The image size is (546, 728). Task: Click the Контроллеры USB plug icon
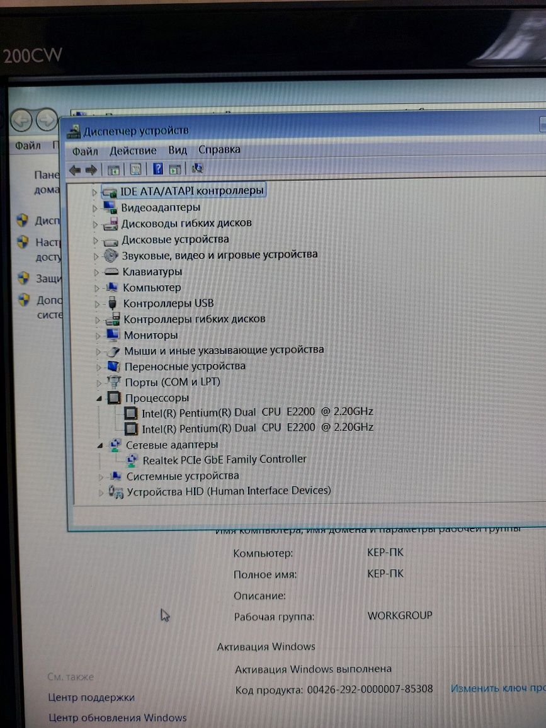112,303
